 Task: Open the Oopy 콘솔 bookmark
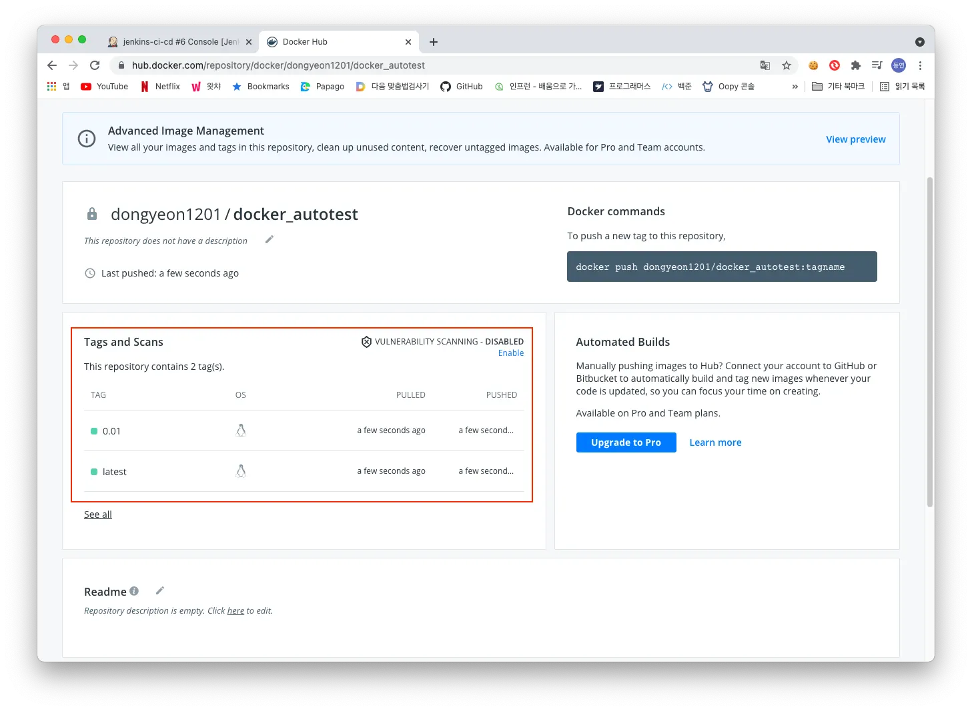tap(728, 87)
